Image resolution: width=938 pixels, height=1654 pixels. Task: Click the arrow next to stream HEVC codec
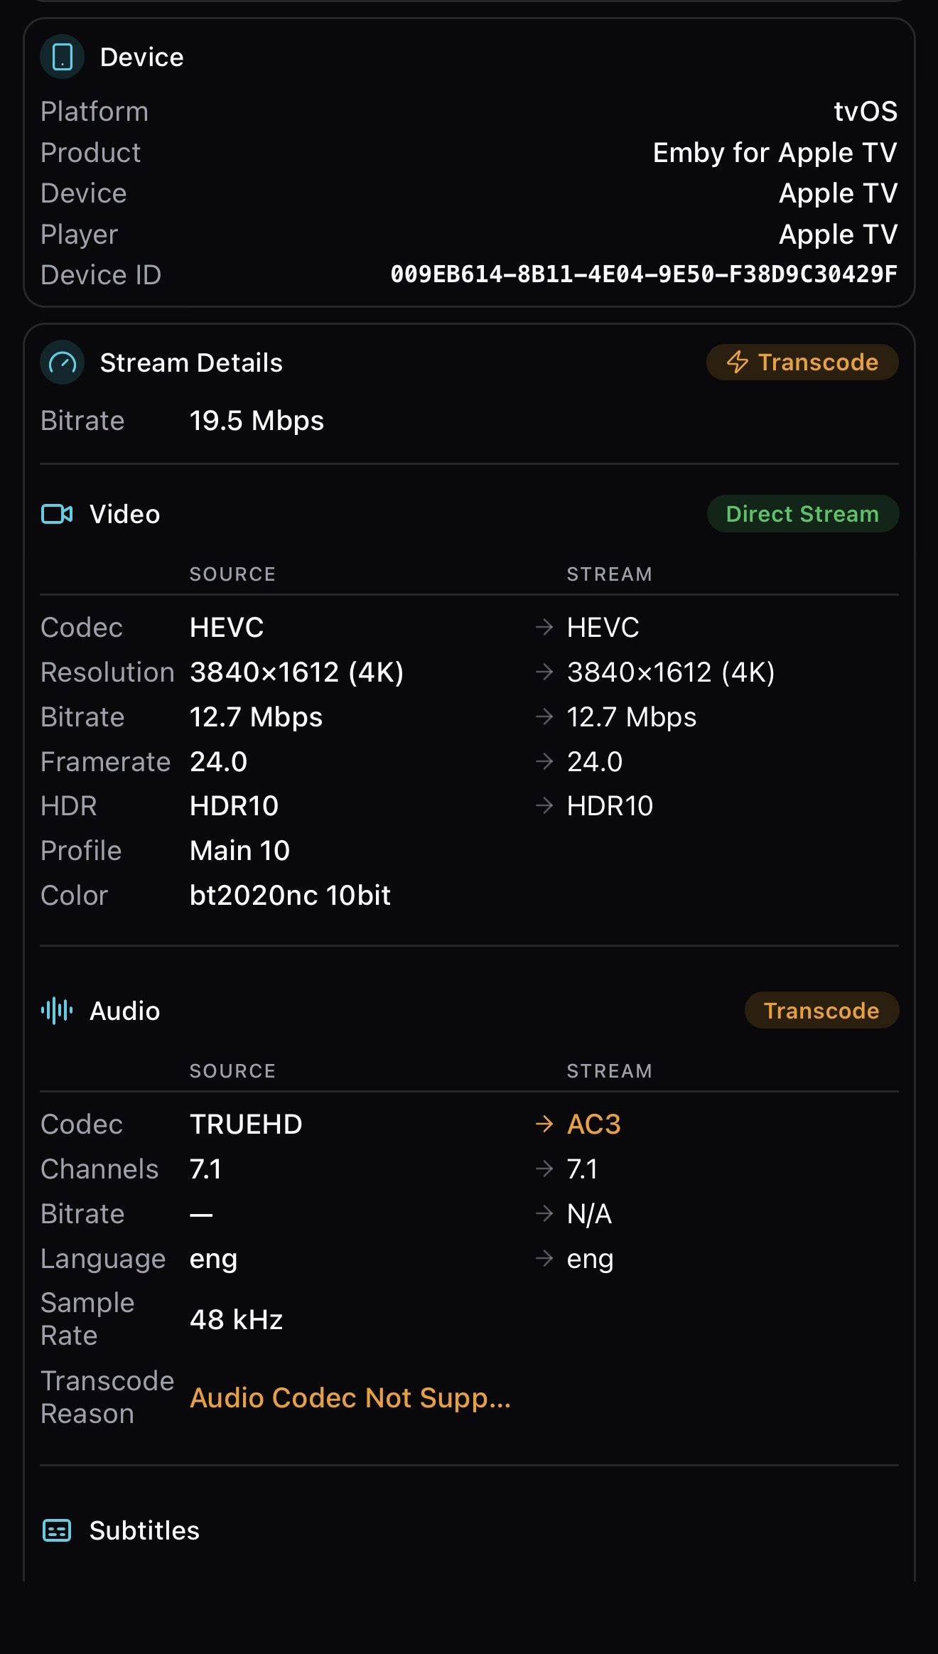[544, 627]
